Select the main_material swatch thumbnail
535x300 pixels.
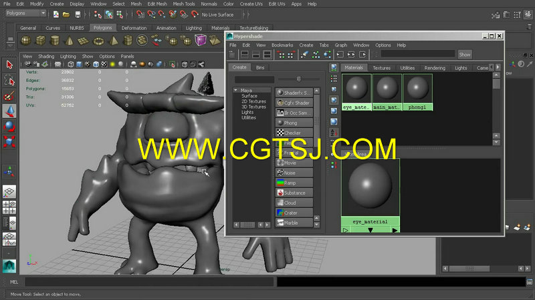click(387, 92)
